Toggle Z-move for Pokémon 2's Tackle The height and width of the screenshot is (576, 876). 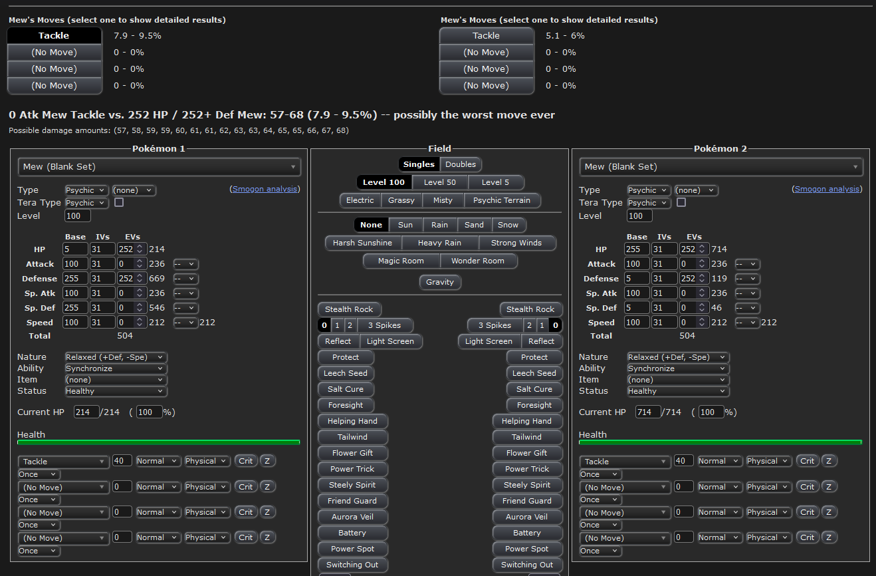[829, 461]
